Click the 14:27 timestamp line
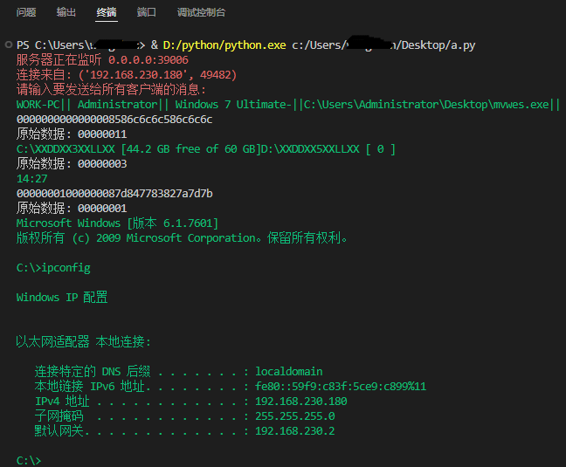This screenshot has height=467, width=566. pyautogui.click(x=31, y=178)
